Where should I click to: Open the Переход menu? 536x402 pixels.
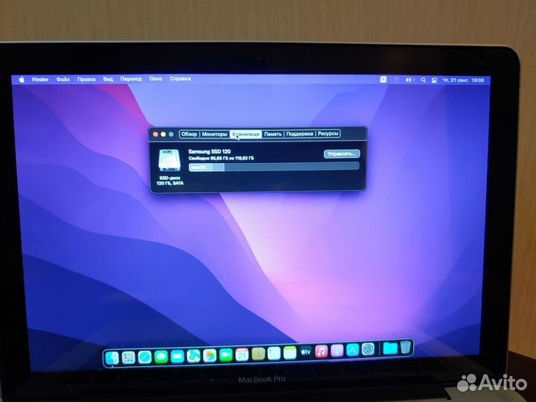(x=131, y=79)
